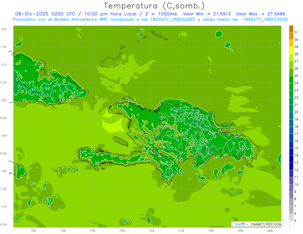Select the "1800UTC_08DIC2025" valid-until time

point(265,19)
